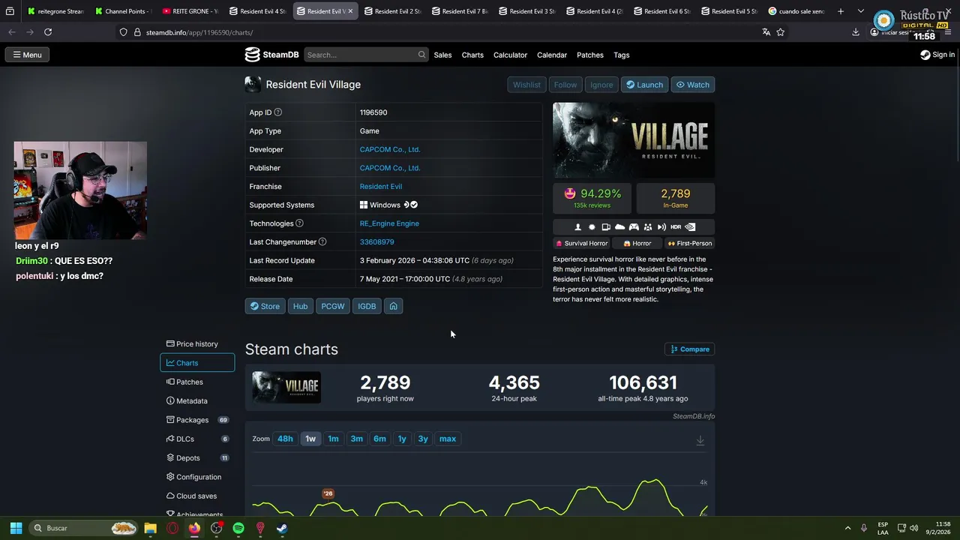
Task: Download the chart via arrow icon
Action: coord(700,440)
